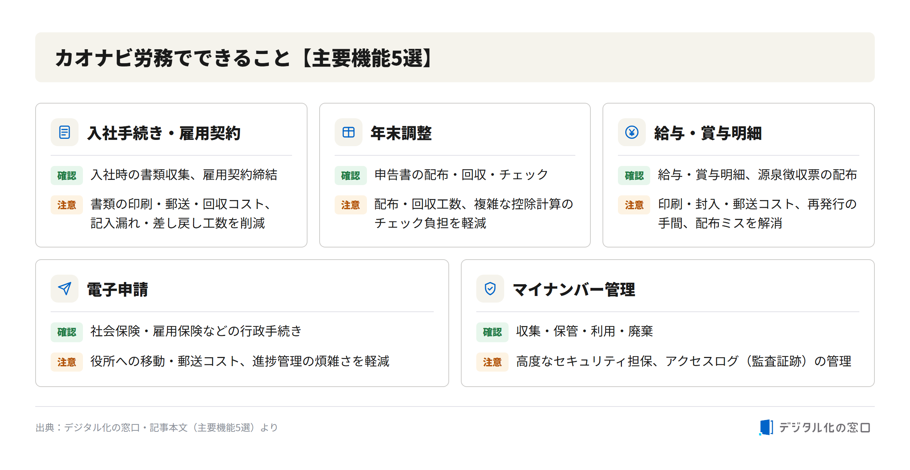Select the text starting 書類の印刷・郵送・回収コスト

pos(181,214)
